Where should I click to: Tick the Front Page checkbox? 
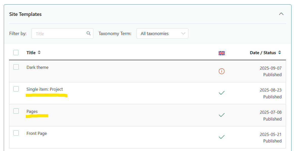tap(16, 133)
